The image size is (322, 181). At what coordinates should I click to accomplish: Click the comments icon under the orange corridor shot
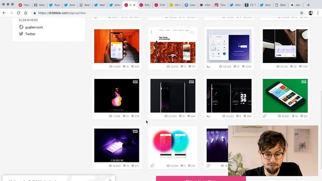click(x=124, y=66)
